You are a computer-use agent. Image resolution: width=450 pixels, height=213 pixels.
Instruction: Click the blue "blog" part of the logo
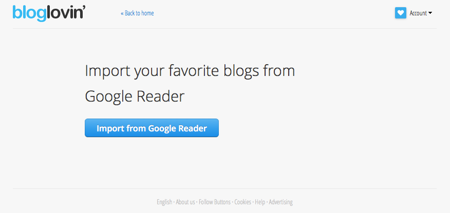click(29, 14)
